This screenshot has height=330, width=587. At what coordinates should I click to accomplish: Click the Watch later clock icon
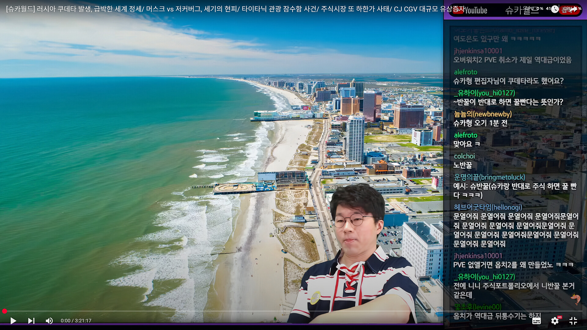[x=555, y=9]
